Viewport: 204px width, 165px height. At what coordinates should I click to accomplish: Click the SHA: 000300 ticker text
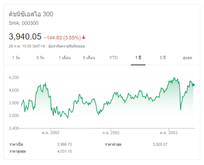coord(24,23)
